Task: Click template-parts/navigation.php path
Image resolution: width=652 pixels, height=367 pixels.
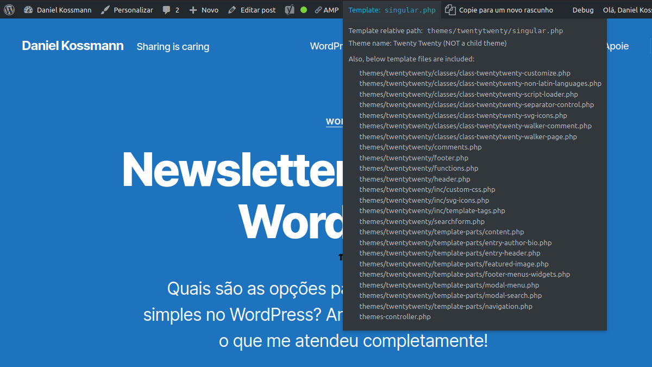Action: point(446,306)
